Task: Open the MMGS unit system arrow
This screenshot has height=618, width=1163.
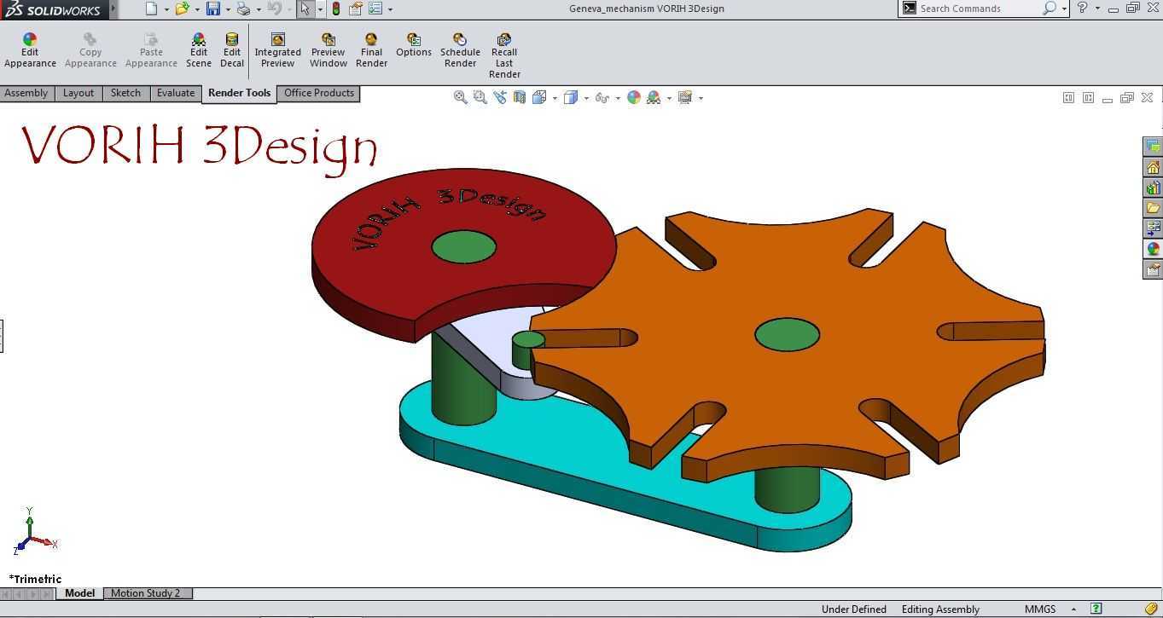Action: [x=1072, y=609]
